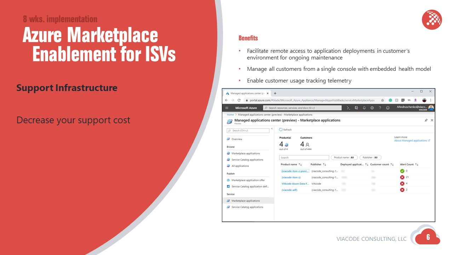453x255 pixels.
Task: Click the 'out of 444' customers text
Action: 306,149
